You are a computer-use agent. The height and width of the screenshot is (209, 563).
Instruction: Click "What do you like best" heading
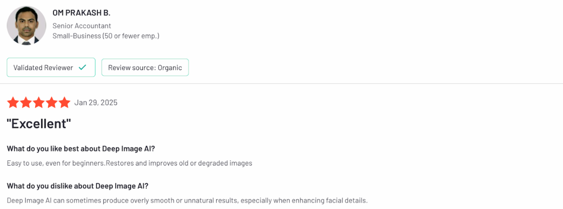pyautogui.click(x=81, y=149)
